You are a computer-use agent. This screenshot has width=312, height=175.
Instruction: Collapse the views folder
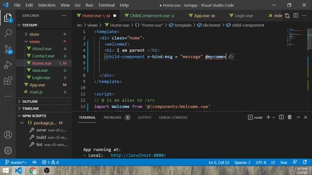click(43, 41)
